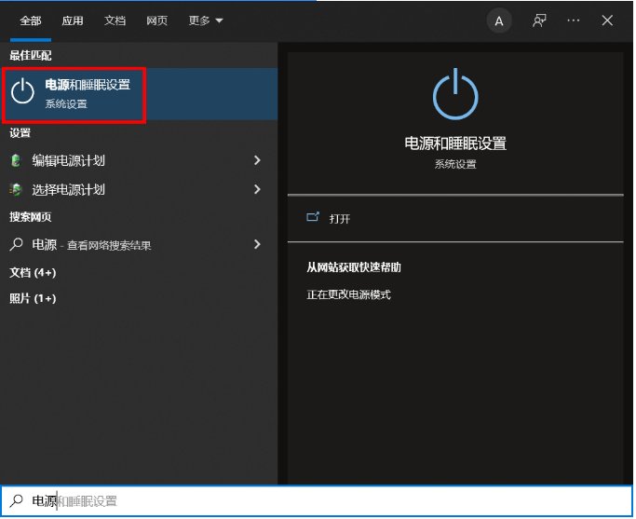Select the 全部 tab
The height and width of the screenshot is (519, 636).
click(x=31, y=20)
